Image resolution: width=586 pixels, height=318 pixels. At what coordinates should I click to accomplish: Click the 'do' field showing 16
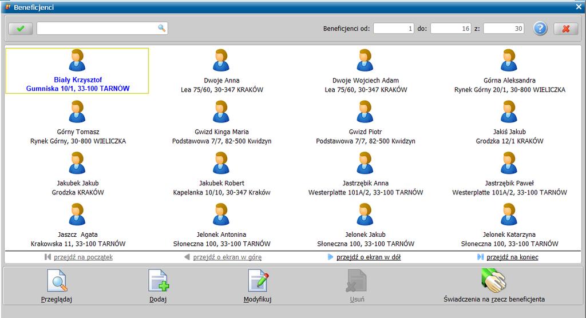tap(451, 29)
